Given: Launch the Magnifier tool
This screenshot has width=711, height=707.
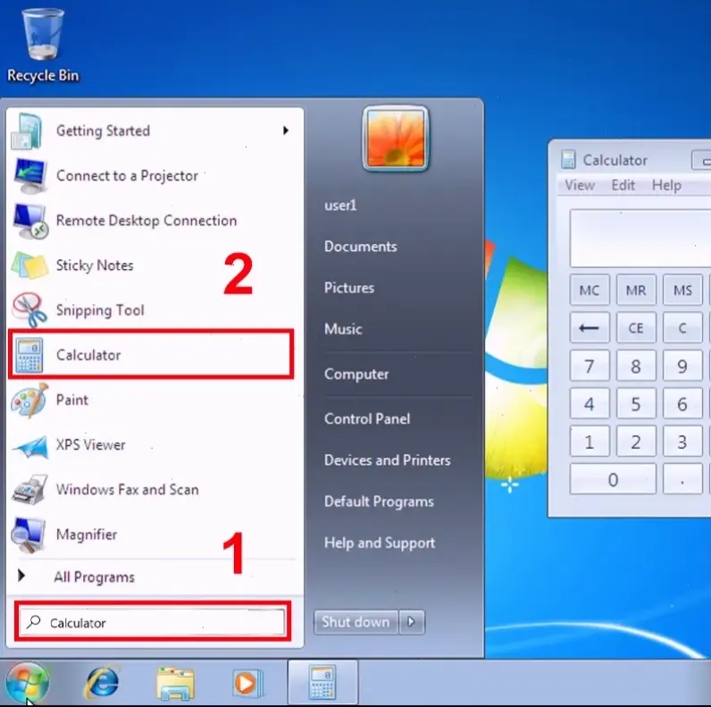Looking at the screenshot, I should tap(86, 534).
